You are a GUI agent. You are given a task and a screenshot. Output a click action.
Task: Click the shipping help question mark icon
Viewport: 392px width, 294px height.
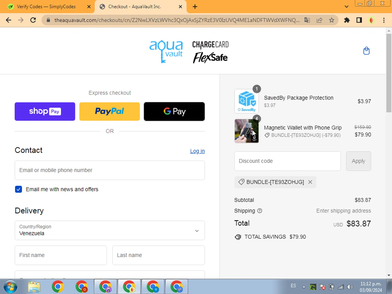click(260, 211)
